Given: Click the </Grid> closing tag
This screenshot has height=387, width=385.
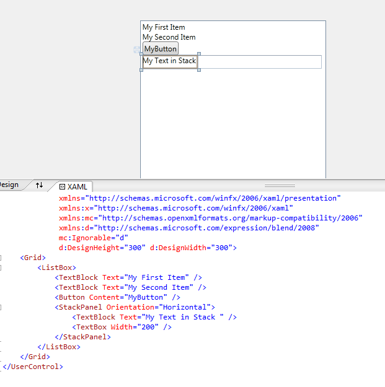Looking at the screenshot, I should tap(35, 357).
